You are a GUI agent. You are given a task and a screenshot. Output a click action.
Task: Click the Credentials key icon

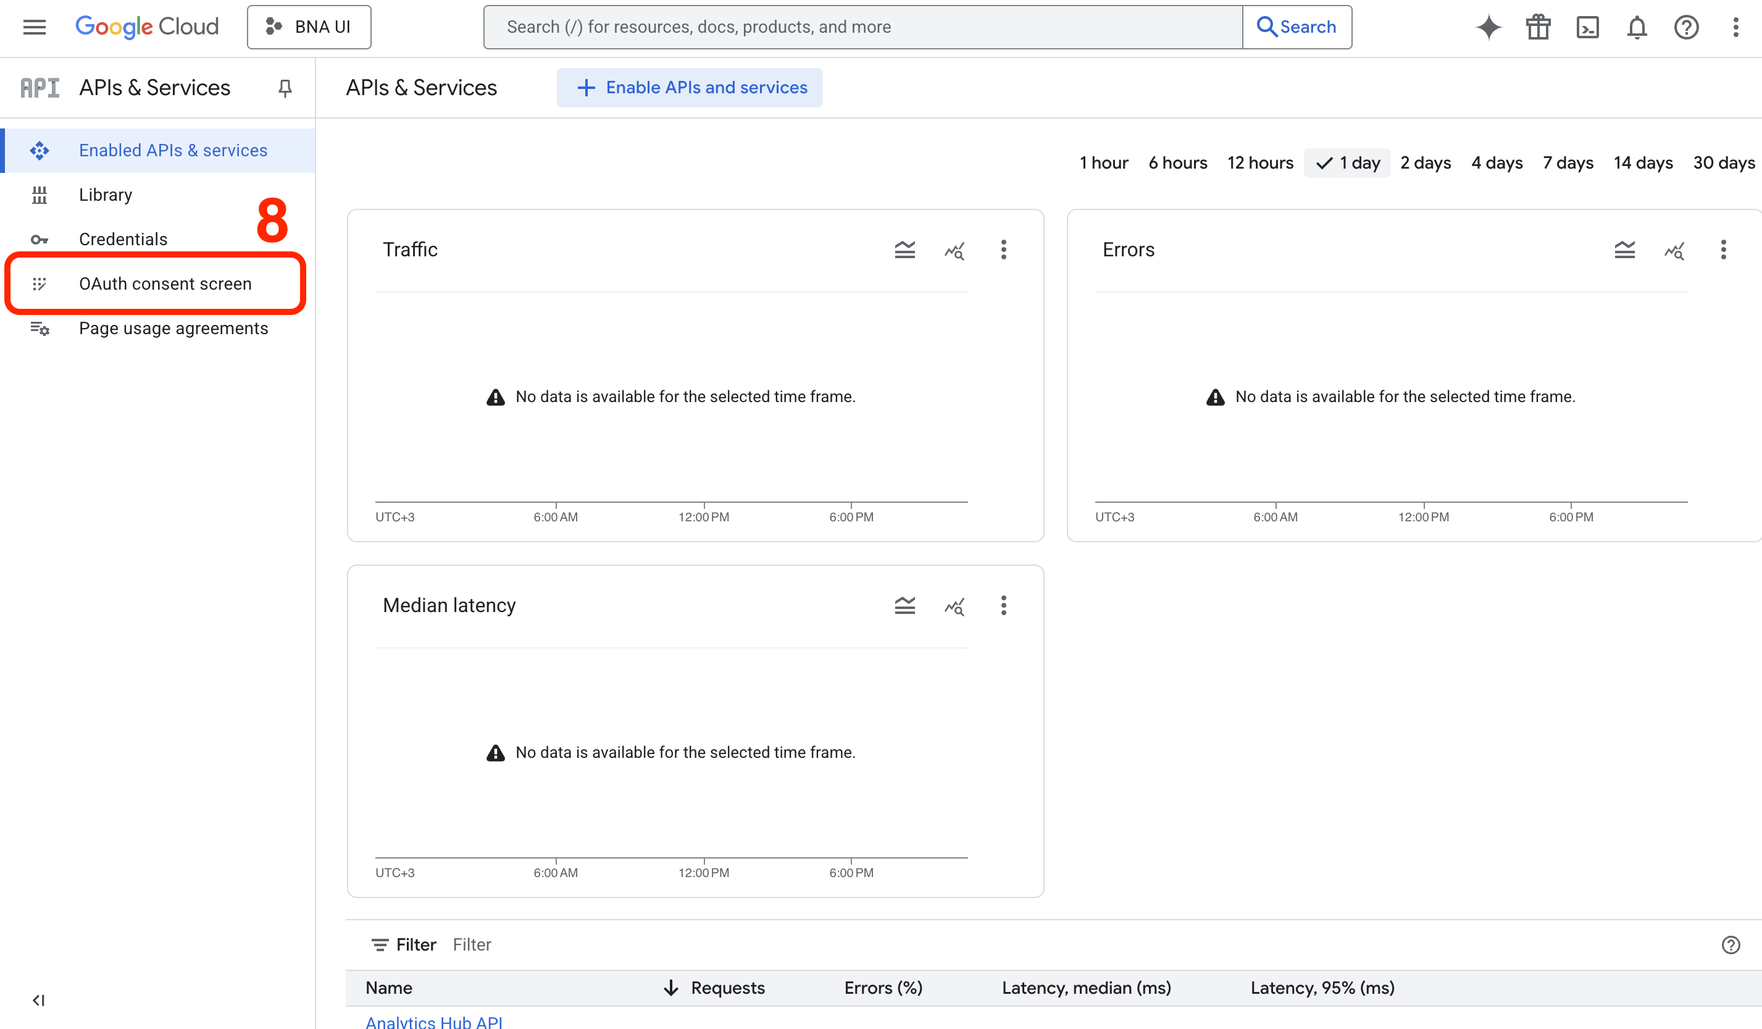[x=39, y=239]
